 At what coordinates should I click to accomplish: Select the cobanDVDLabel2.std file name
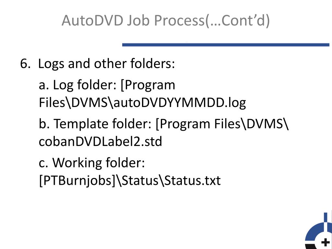coord(101,141)
